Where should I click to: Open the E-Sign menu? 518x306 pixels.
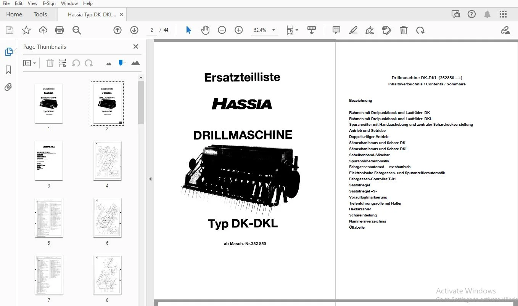tap(49, 3)
